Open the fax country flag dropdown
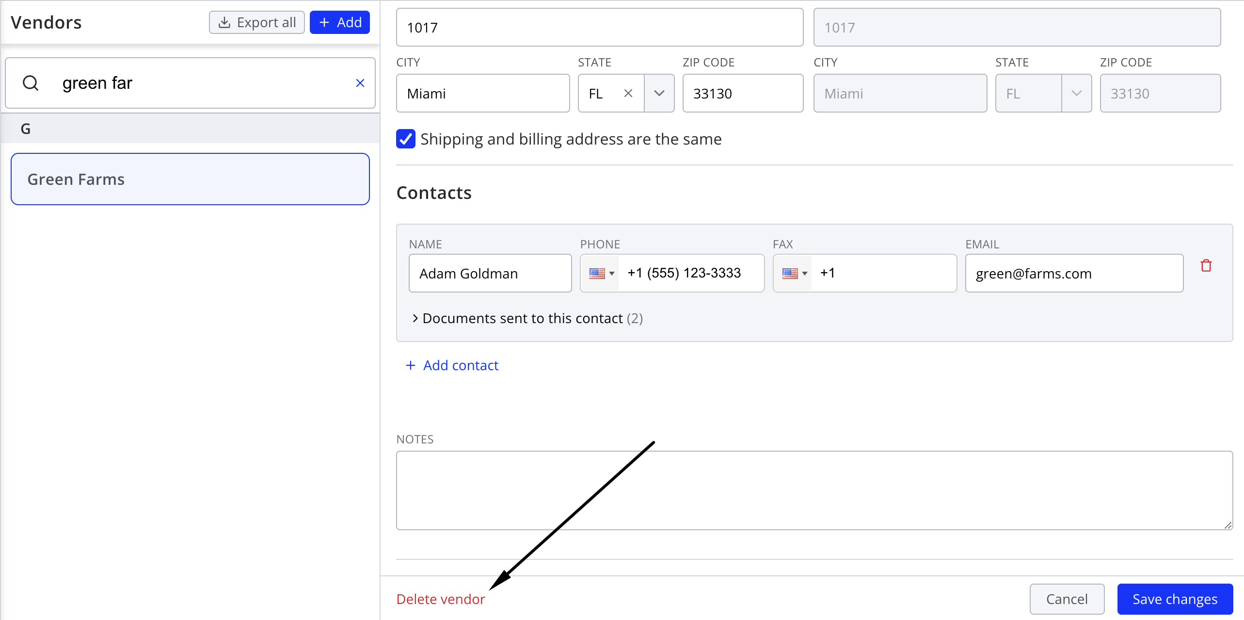 coord(794,273)
